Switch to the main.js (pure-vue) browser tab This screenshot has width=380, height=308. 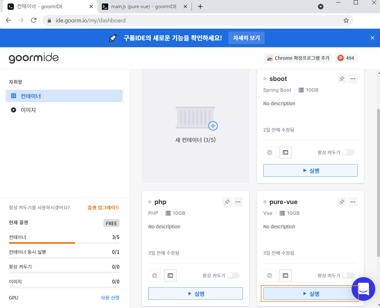pyautogui.click(x=144, y=7)
